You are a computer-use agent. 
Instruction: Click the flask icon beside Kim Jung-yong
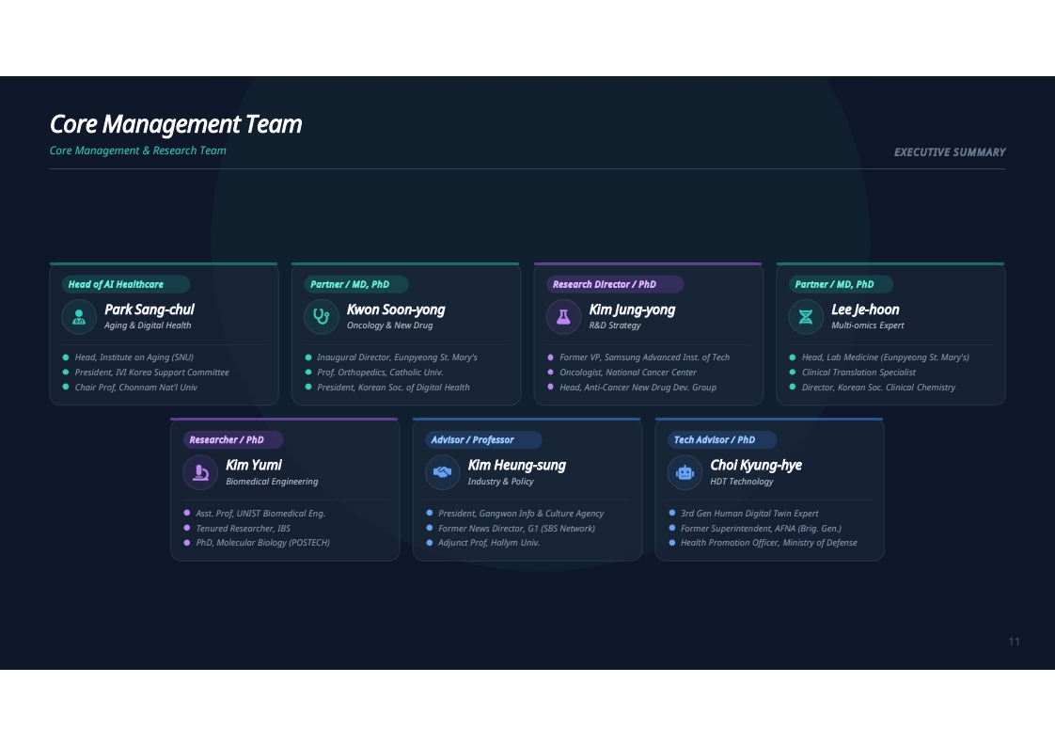click(564, 316)
